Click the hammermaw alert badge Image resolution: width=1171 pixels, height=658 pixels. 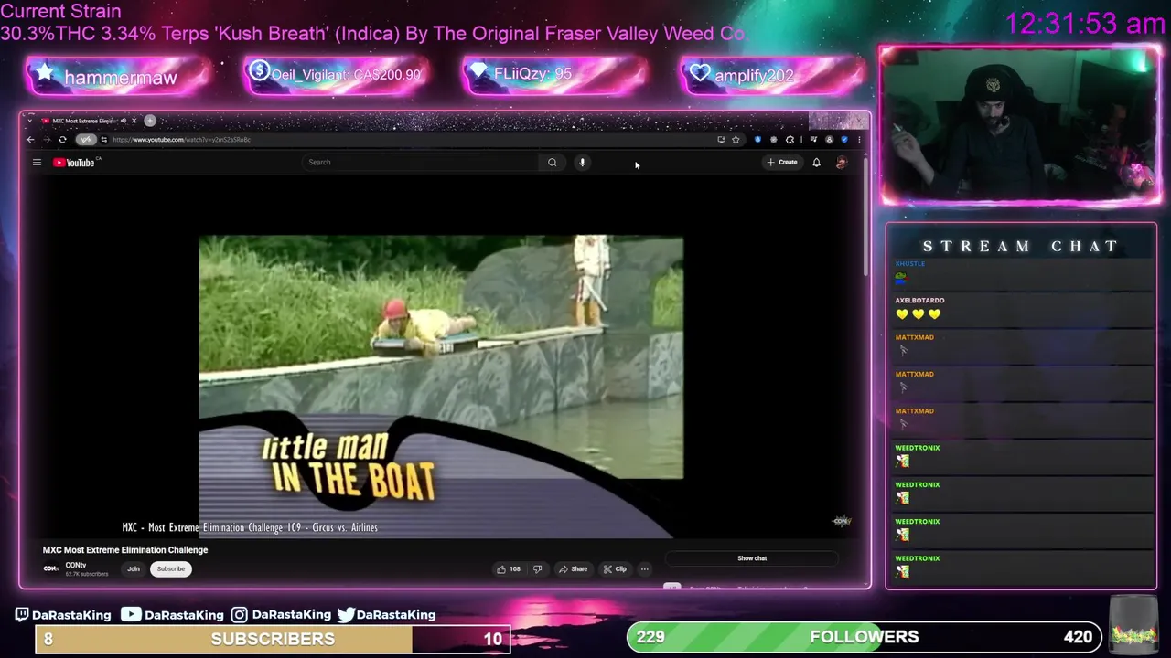119,76
